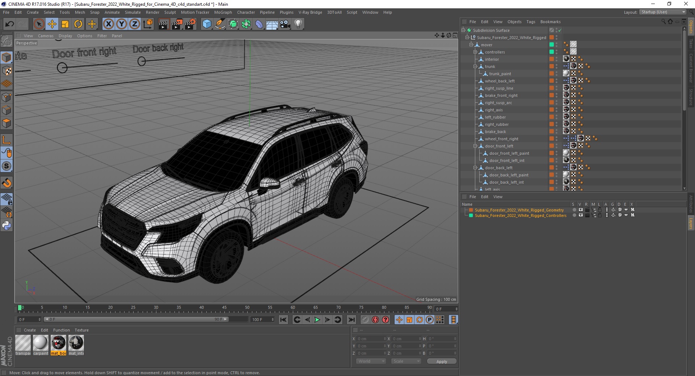Add a Cube primitive object
Screen dimensions: 695x376
(x=207, y=24)
